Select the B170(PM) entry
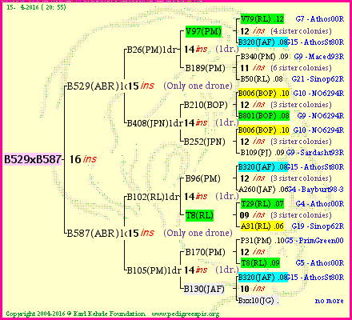Image resolution: width=352 pixels, height=320 pixels. (205, 252)
